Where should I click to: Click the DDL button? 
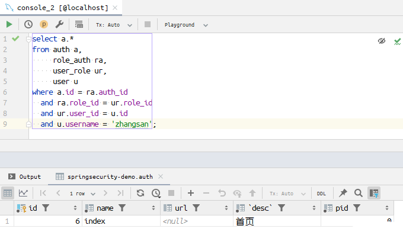pos(321,194)
